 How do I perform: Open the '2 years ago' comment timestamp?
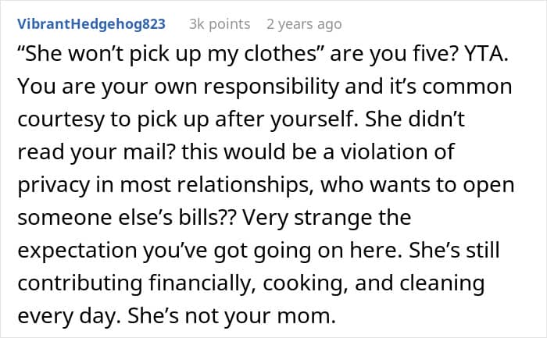[x=304, y=24]
